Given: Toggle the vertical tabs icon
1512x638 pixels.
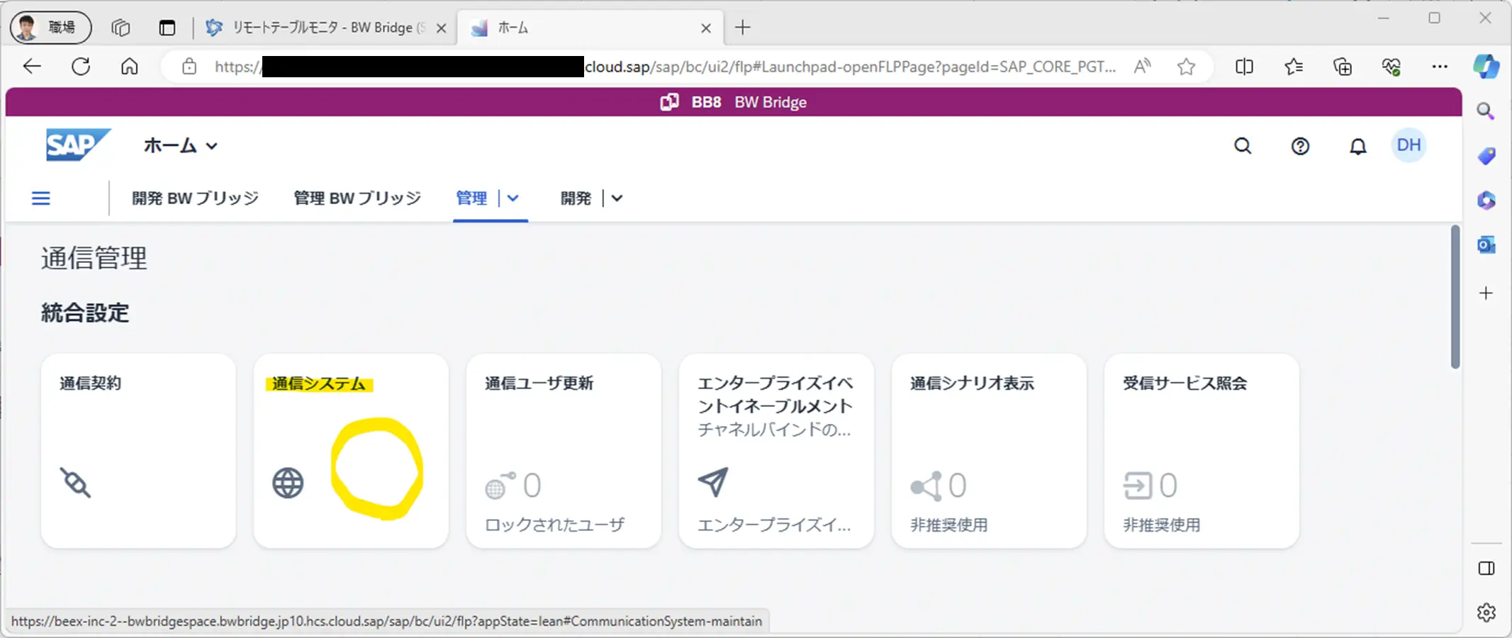Looking at the screenshot, I should pyautogui.click(x=167, y=28).
